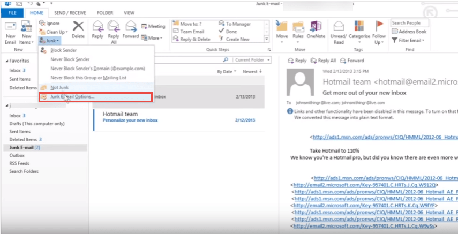Click Reply in the reading pane

[297, 61]
